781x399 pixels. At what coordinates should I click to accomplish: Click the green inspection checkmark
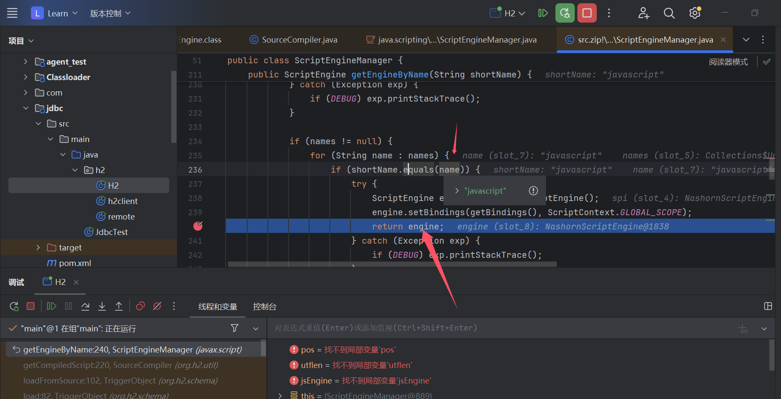(x=767, y=62)
